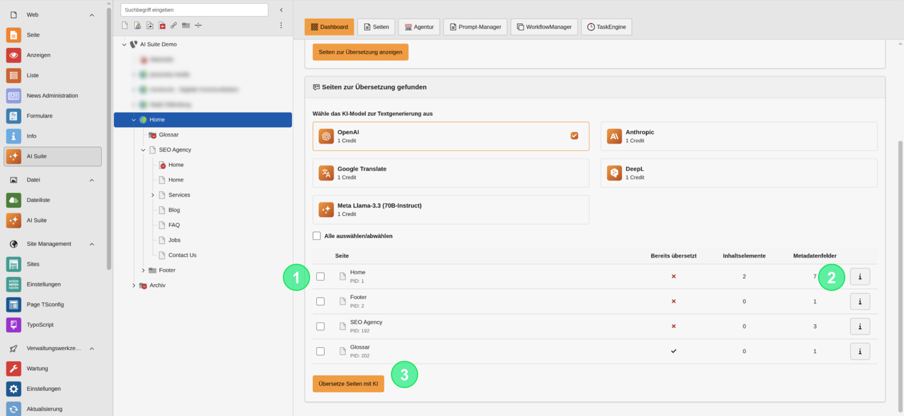Collapse the page tree panel with the chevron
Viewport: 904px width, 416px height.
[281, 10]
